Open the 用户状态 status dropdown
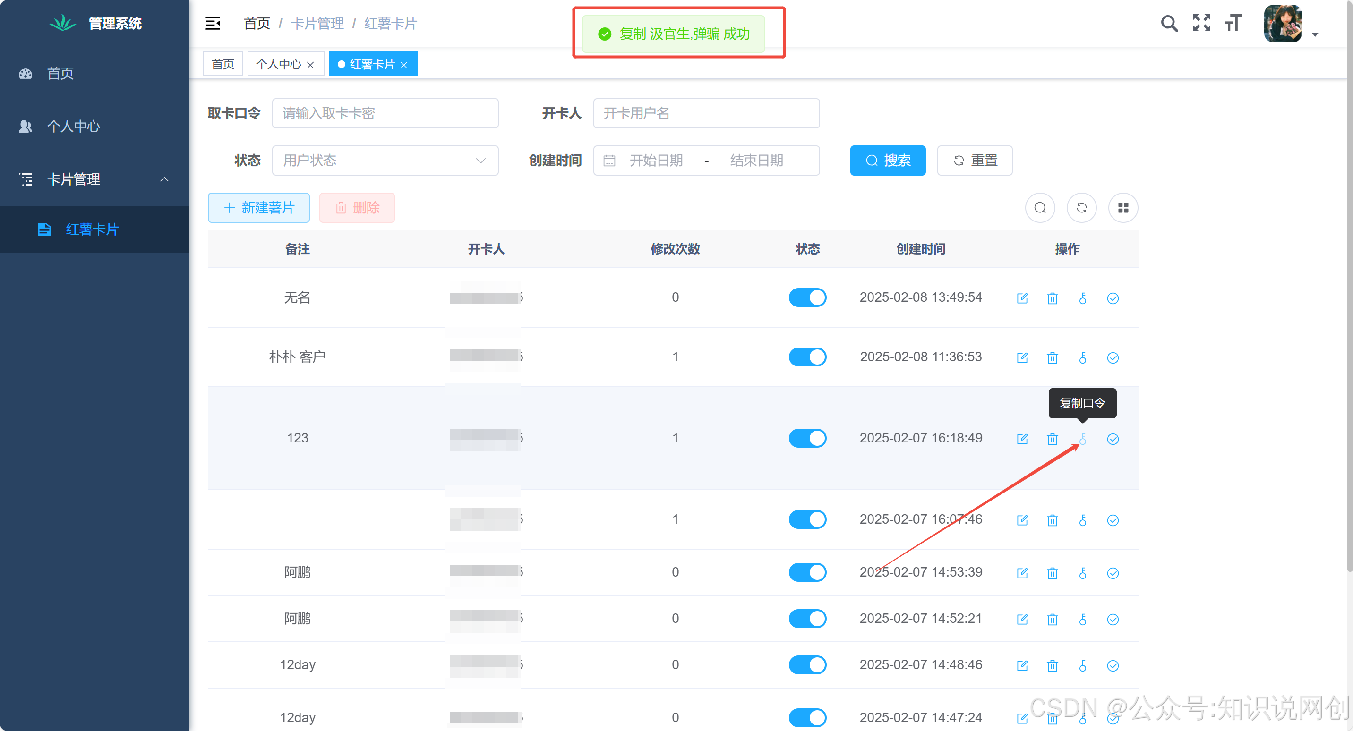1353x731 pixels. pyautogui.click(x=385, y=161)
